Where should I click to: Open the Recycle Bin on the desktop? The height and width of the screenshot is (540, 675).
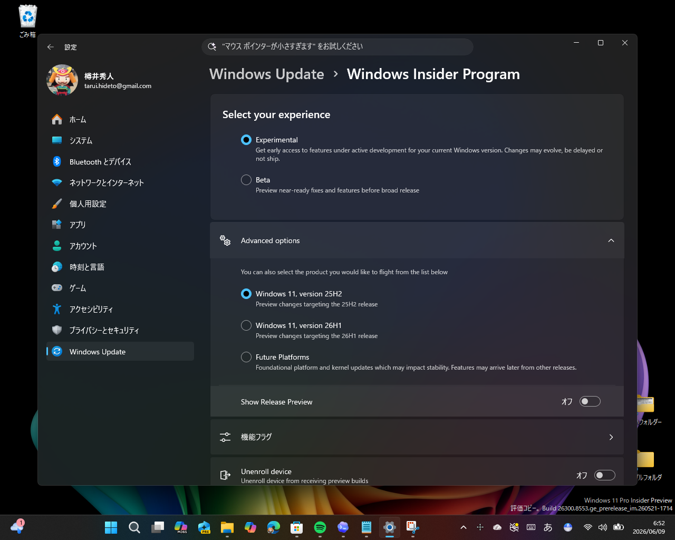pos(27,21)
